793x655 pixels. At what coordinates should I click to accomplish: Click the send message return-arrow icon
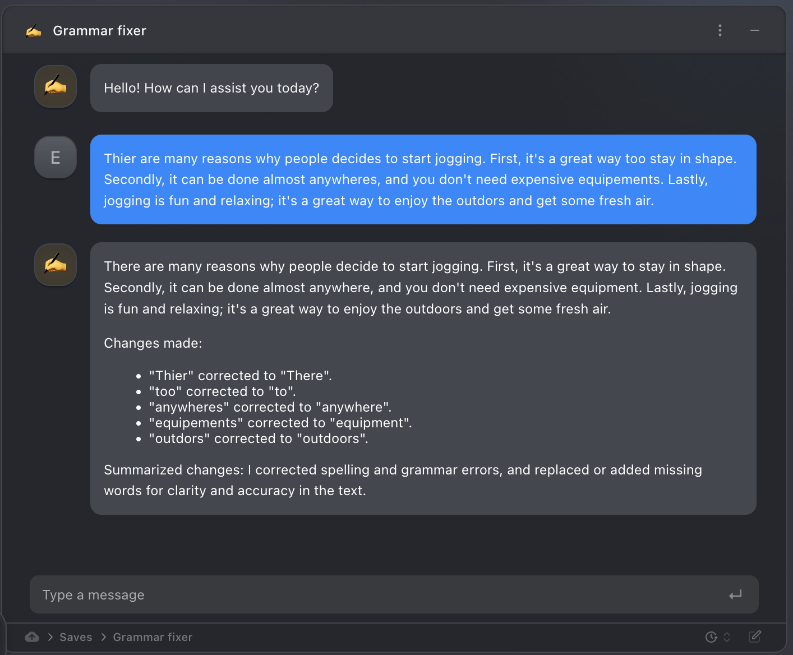click(735, 594)
